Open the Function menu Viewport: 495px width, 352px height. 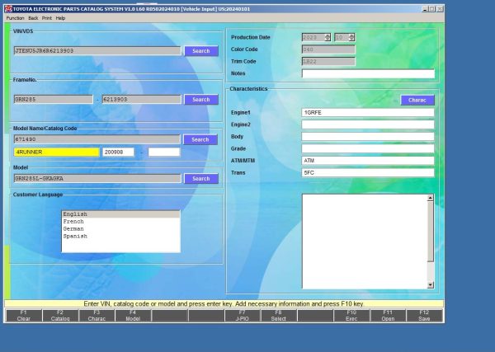[x=15, y=17]
